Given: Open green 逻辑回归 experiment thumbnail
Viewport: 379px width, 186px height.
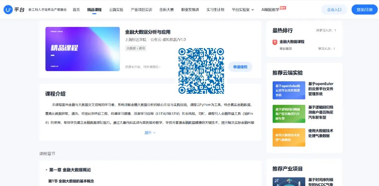Looking at the screenshot, I should 289,114.
